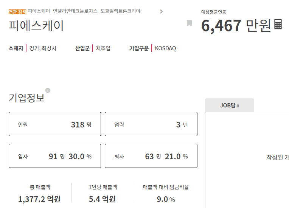Select the 퇴사 63 명 card
The image size is (289, 208).
[151, 156]
